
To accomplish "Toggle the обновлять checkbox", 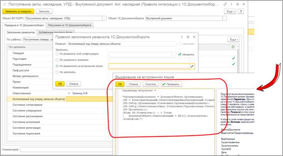I will click(x=179, y=54).
